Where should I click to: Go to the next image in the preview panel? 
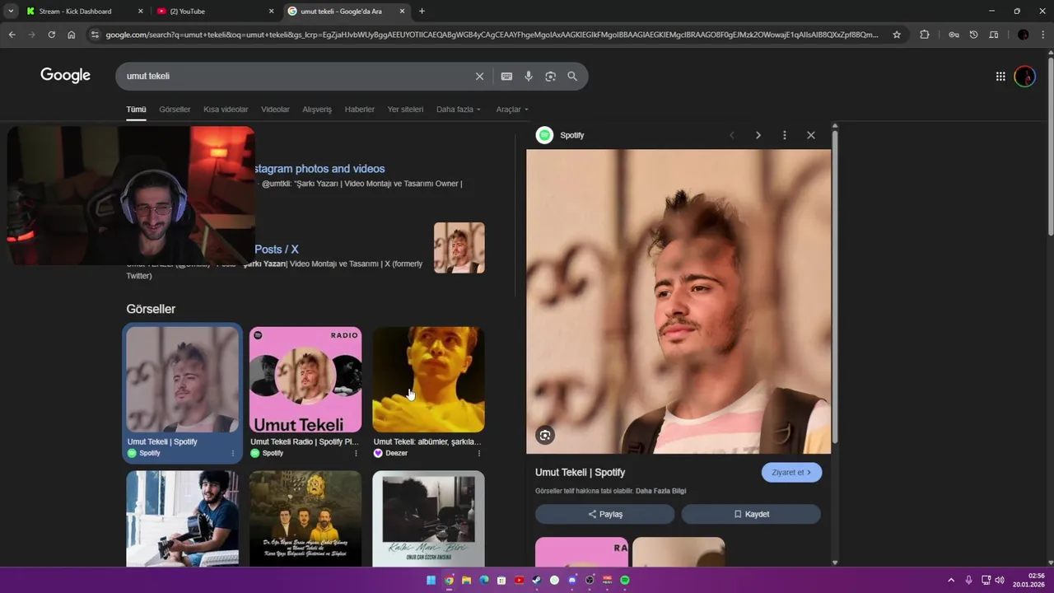[x=758, y=135]
